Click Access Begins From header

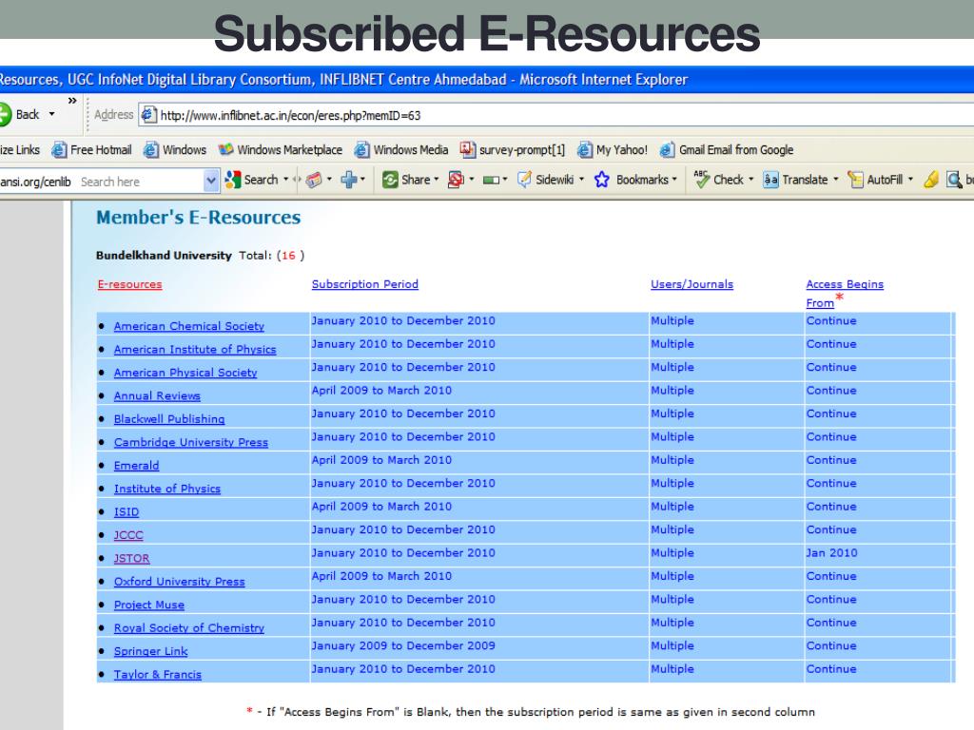pos(845,293)
